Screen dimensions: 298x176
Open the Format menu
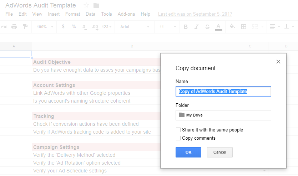coord(72,14)
